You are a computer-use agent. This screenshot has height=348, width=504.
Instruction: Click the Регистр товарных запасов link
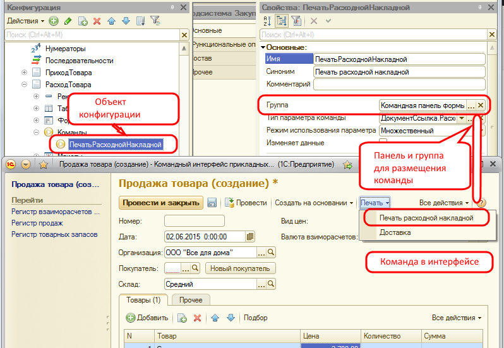54,234
